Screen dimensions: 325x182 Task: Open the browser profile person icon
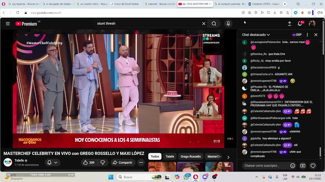[287, 13]
